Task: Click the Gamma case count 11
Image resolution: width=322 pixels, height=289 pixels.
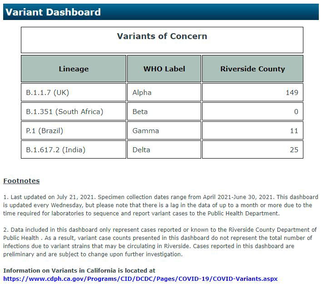Action: [293, 131]
